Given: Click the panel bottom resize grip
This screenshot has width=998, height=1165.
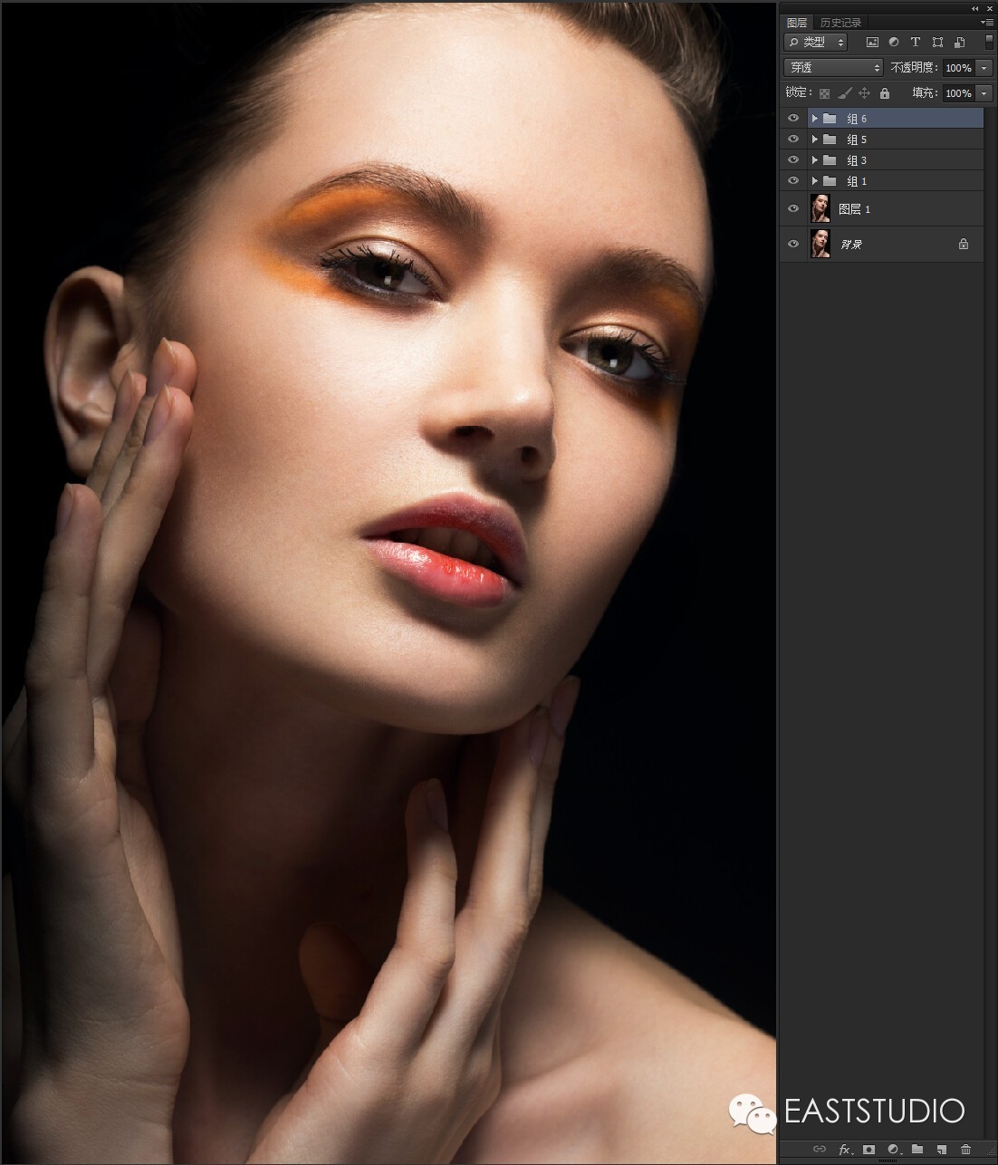Looking at the screenshot, I should pos(888,1161).
